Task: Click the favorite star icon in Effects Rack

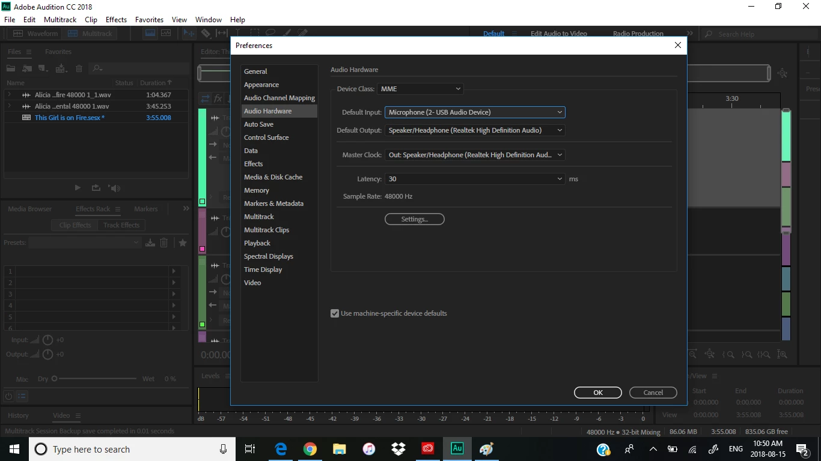Action: tap(183, 243)
